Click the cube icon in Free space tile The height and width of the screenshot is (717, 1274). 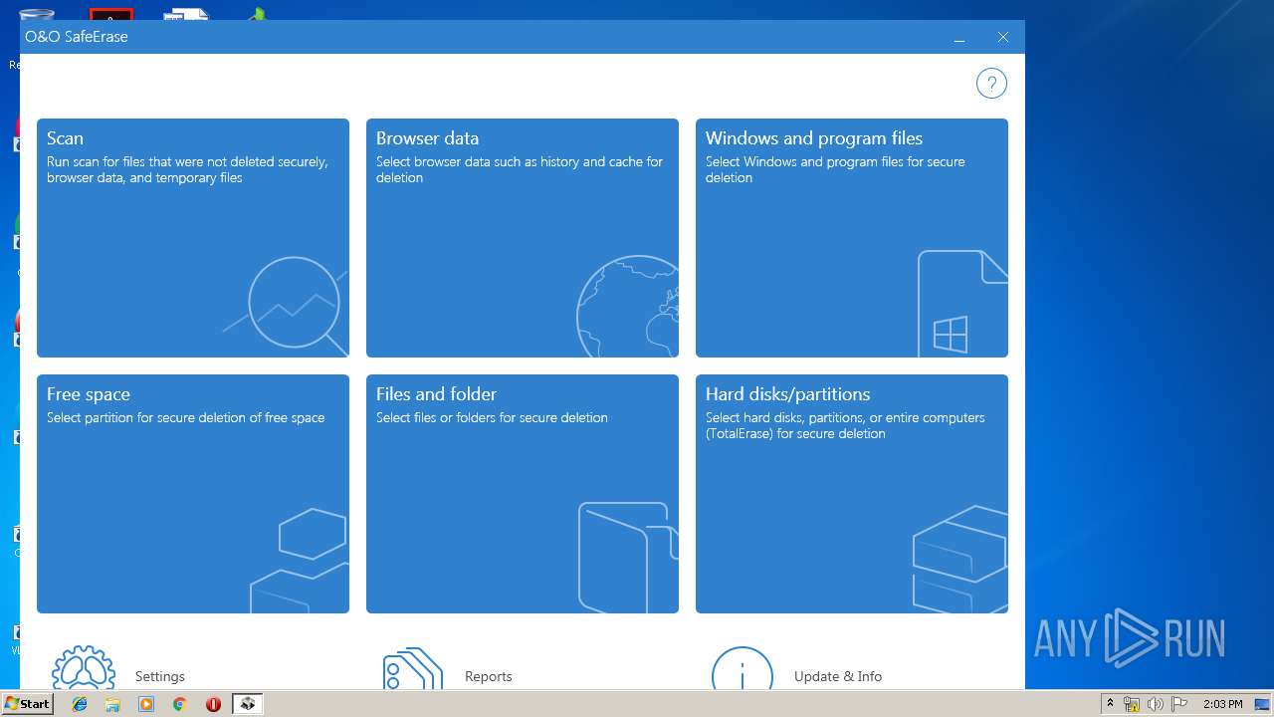click(x=300, y=560)
